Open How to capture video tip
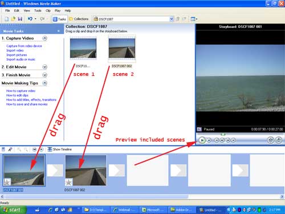This screenshot has width=285, height=214. tap(21, 91)
